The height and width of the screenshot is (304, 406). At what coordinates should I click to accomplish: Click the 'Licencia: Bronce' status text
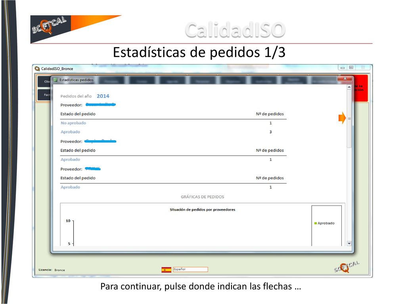tap(52, 270)
